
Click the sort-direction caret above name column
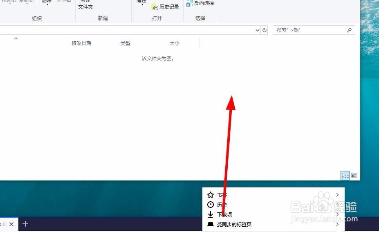(x=16, y=38)
